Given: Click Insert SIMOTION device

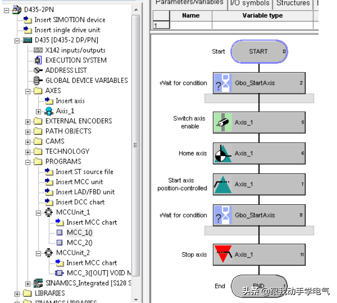Looking at the screenshot, I should click(x=70, y=20).
